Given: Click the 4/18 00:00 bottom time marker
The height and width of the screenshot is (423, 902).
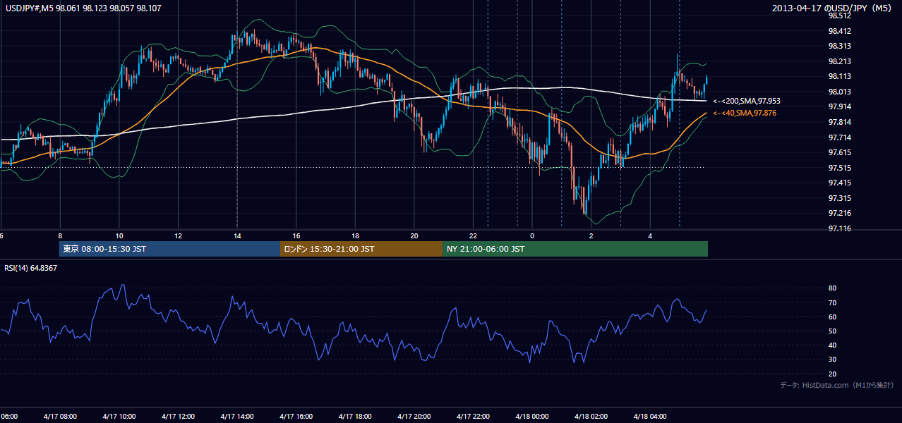Looking at the screenshot, I should pyautogui.click(x=532, y=417).
